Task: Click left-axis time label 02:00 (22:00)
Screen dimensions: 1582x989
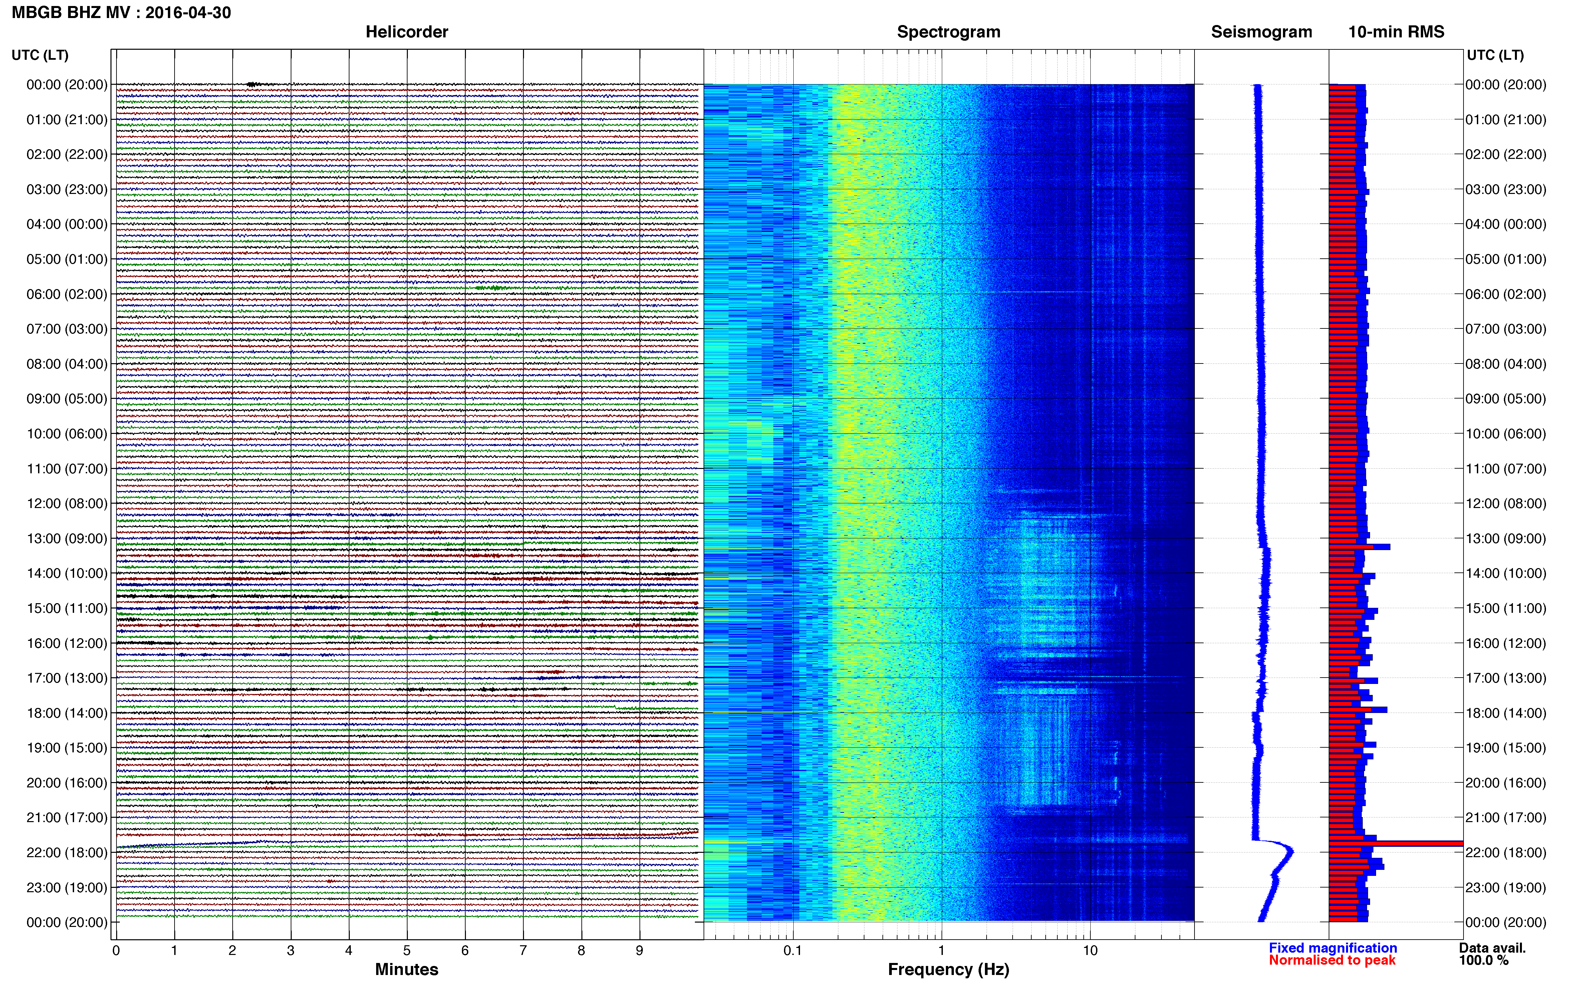Action: (67, 154)
